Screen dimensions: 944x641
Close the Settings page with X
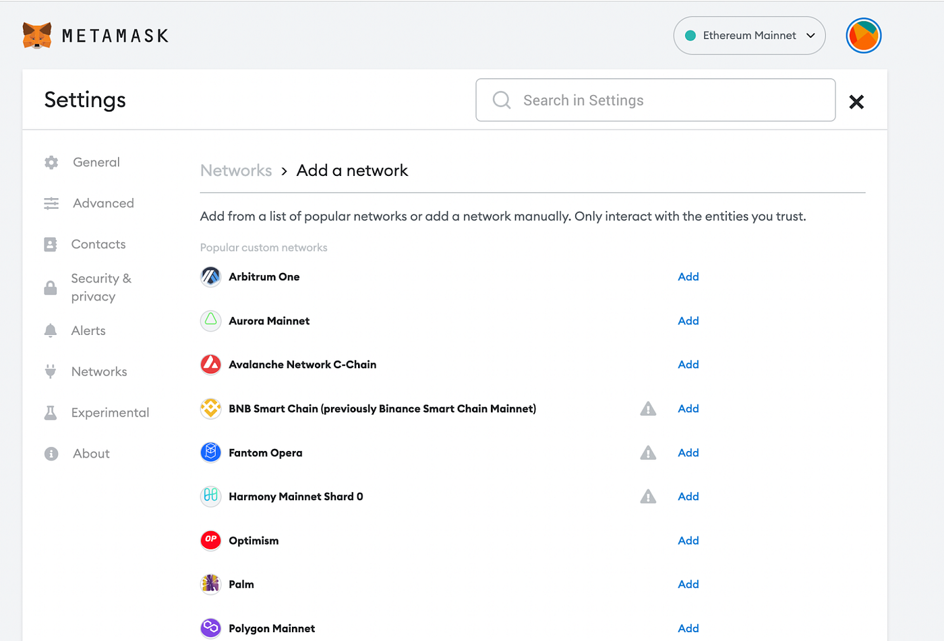click(x=856, y=102)
